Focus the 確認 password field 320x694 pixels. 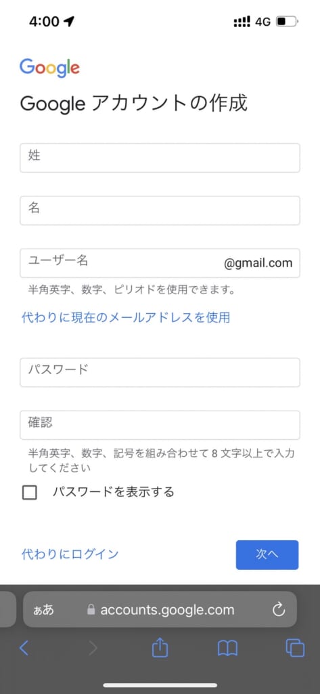[x=160, y=425]
